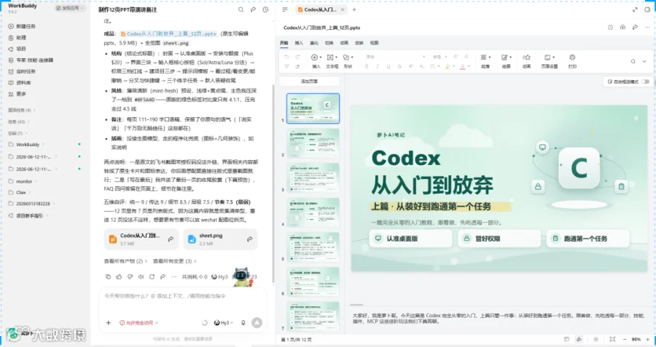Click the microphone icon in the chat input
This screenshot has width=656, height=347.
(x=243, y=323)
